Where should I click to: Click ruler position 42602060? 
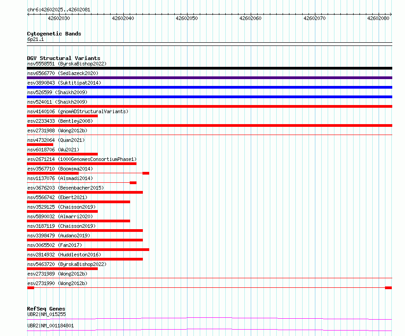(251, 18)
